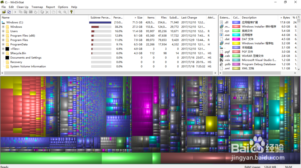Click the Windows (C:) drive icon
Viewport: 301px width, 168px height.
pos(3,23)
